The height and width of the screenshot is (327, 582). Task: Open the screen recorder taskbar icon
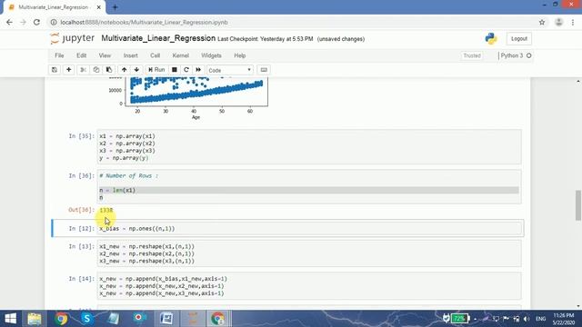coord(139,319)
